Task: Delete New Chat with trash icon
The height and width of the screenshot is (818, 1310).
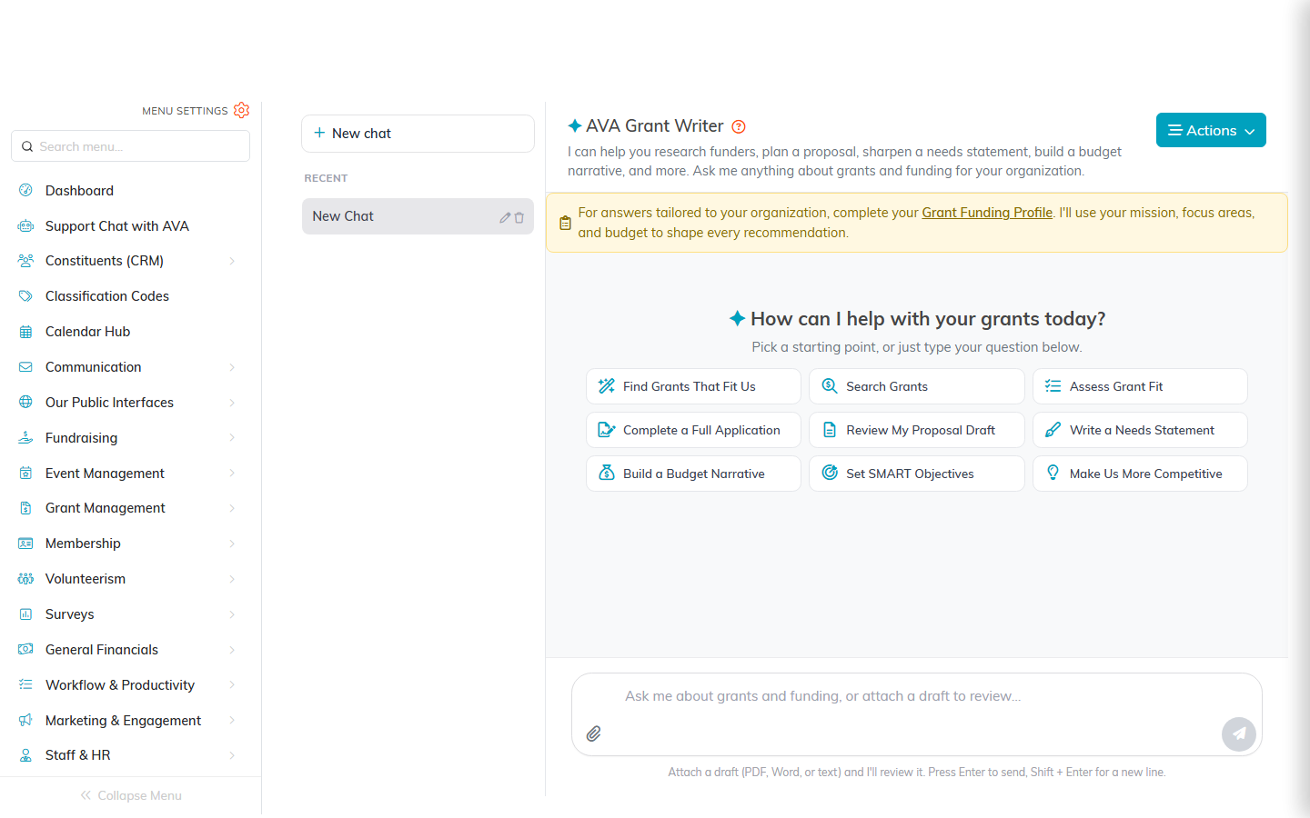Action: (x=519, y=217)
